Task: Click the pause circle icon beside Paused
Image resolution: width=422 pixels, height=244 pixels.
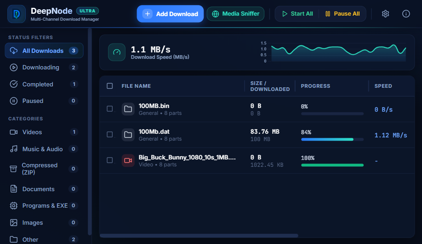Action: [14, 101]
